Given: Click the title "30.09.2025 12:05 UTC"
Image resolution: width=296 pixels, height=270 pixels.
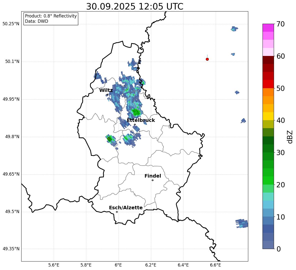Looking at the screenshot, I should click(x=134, y=6).
